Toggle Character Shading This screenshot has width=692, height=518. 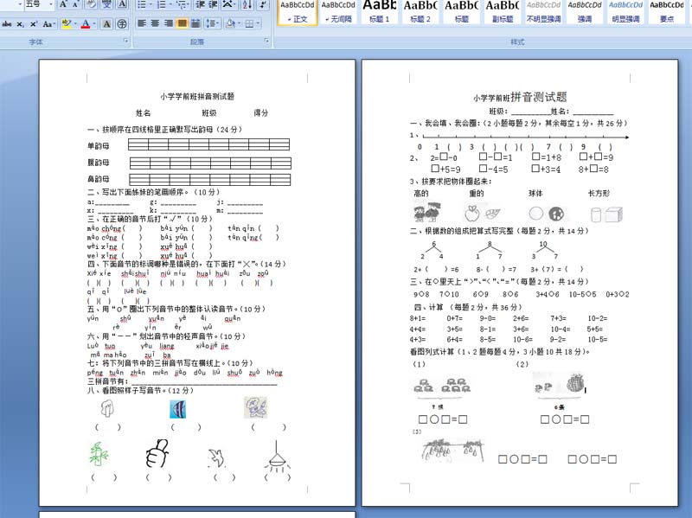click(x=106, y=24)
